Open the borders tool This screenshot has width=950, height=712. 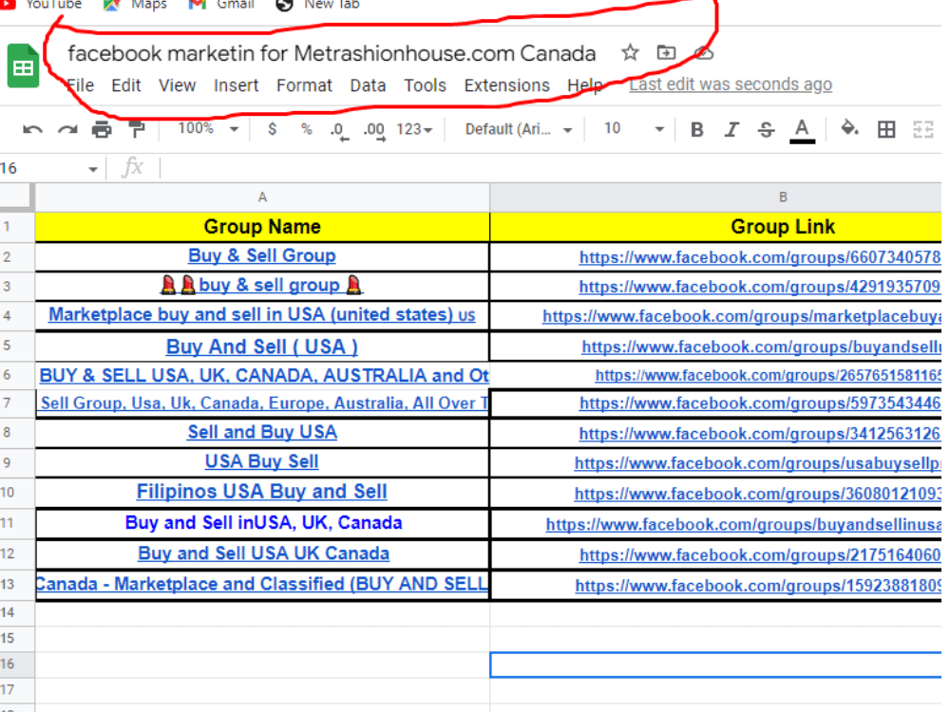coord(886,129)
